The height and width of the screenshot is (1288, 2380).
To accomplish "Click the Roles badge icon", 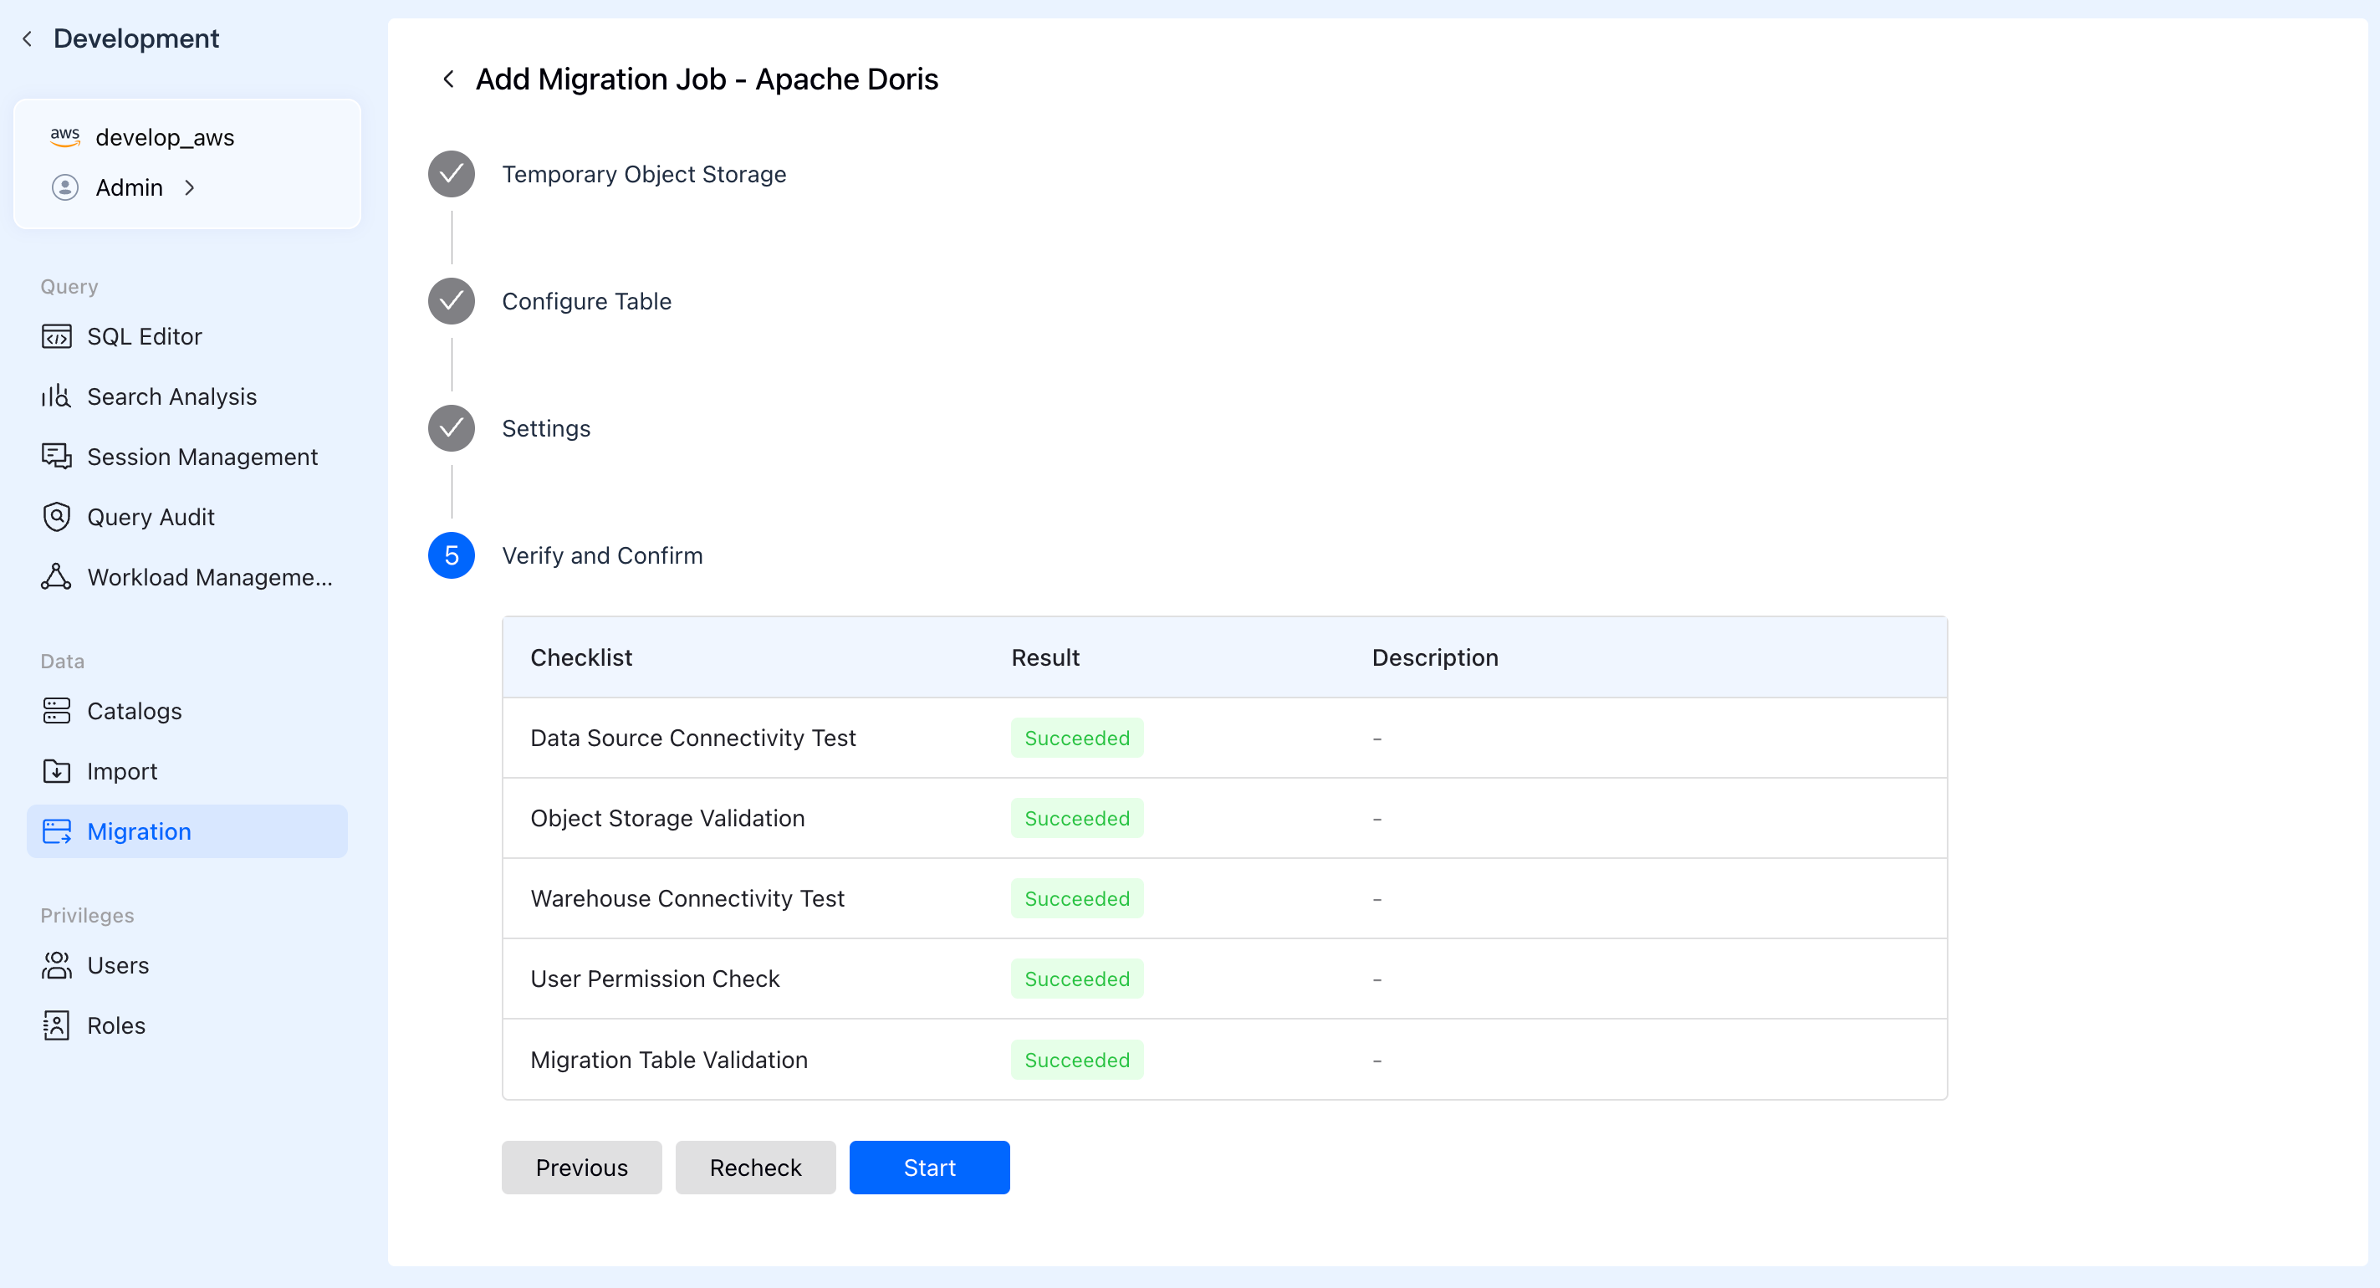I will pyautogui.click(x=56, y=1025).
